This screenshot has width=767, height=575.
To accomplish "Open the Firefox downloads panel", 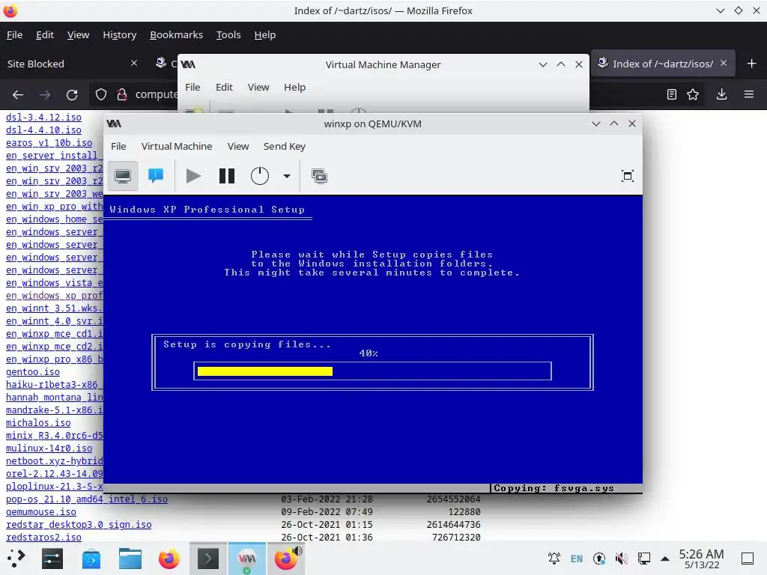I will pos(721,94).
